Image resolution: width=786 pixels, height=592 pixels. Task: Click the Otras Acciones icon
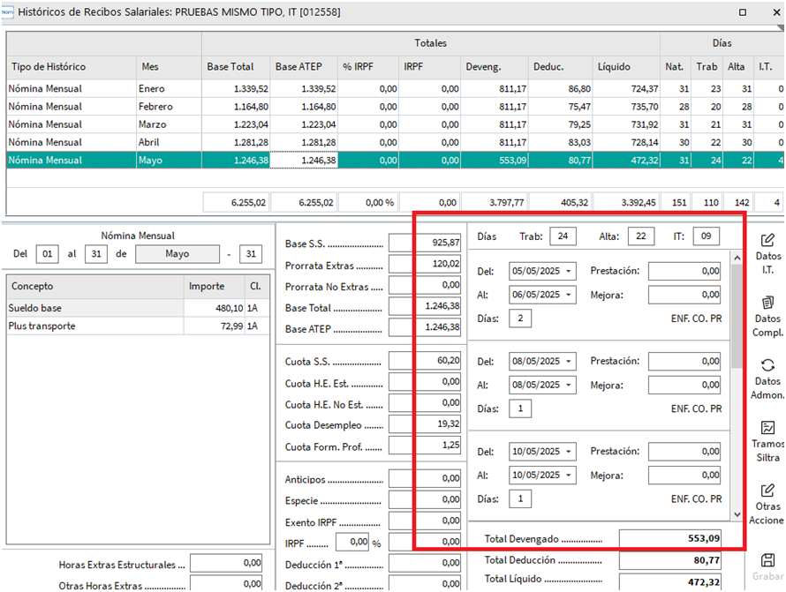(767, 491)
